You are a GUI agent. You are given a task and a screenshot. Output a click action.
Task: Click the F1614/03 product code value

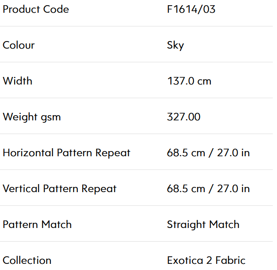pos(191,9)
